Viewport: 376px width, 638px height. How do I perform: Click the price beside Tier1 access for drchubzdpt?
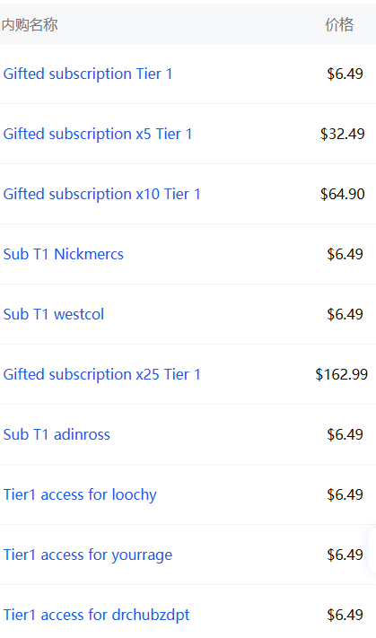(x=345, y=616)
